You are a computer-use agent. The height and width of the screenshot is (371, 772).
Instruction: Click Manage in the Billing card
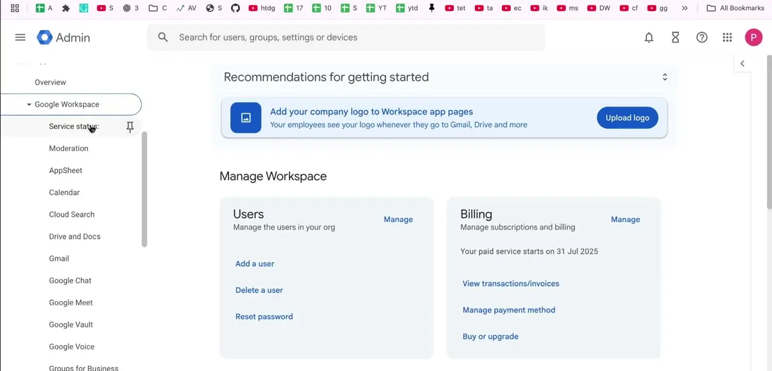(x=625, y=219)
